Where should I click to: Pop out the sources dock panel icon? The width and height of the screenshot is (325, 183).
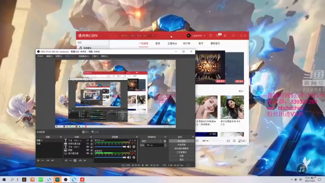pos(91,137)
